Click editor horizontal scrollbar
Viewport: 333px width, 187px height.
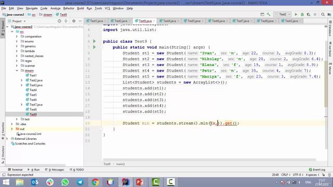pos(209,159)
